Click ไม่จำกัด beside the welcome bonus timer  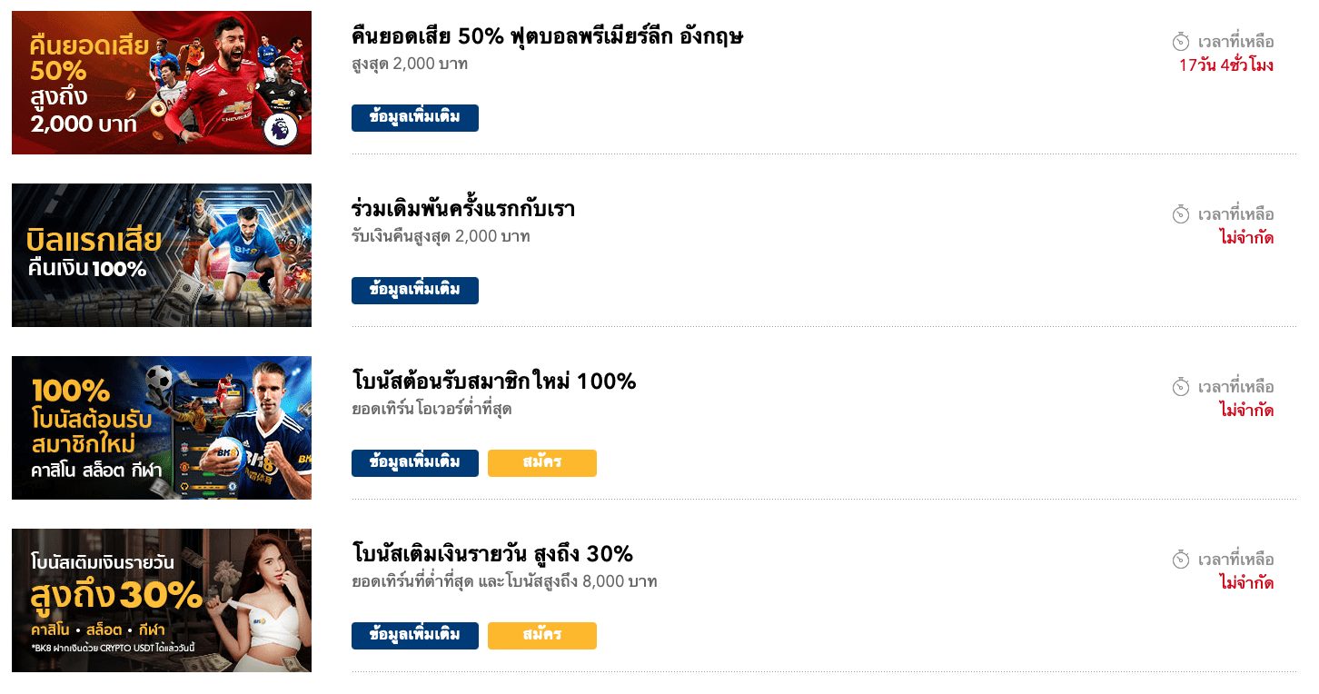tap(1248, 410)
